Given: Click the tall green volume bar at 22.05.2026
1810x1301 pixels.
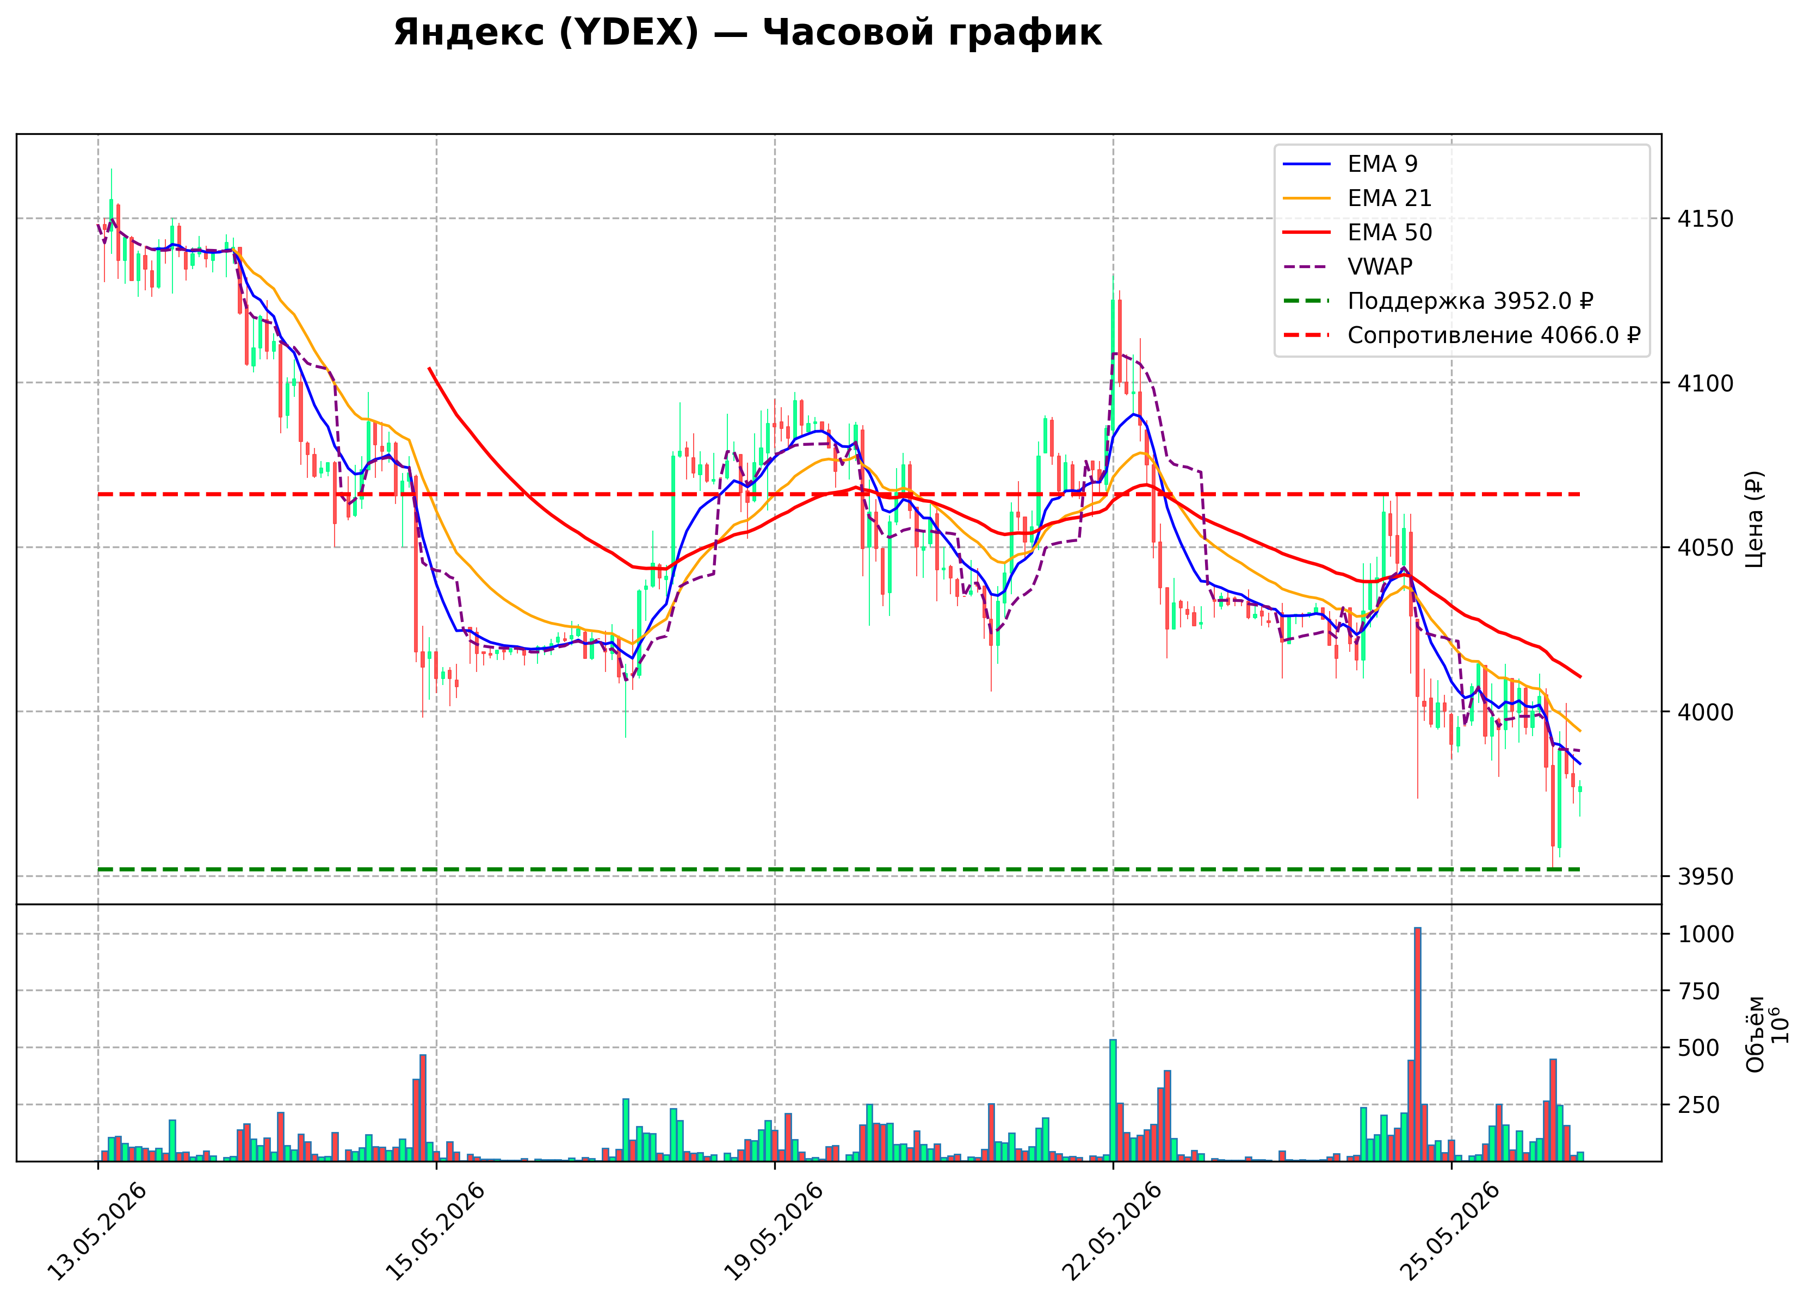Looking at the screenshot, I should coord(1113,1101).
